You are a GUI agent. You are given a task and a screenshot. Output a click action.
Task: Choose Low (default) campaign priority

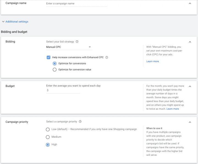pyautogui.click(x=48, y=129)
